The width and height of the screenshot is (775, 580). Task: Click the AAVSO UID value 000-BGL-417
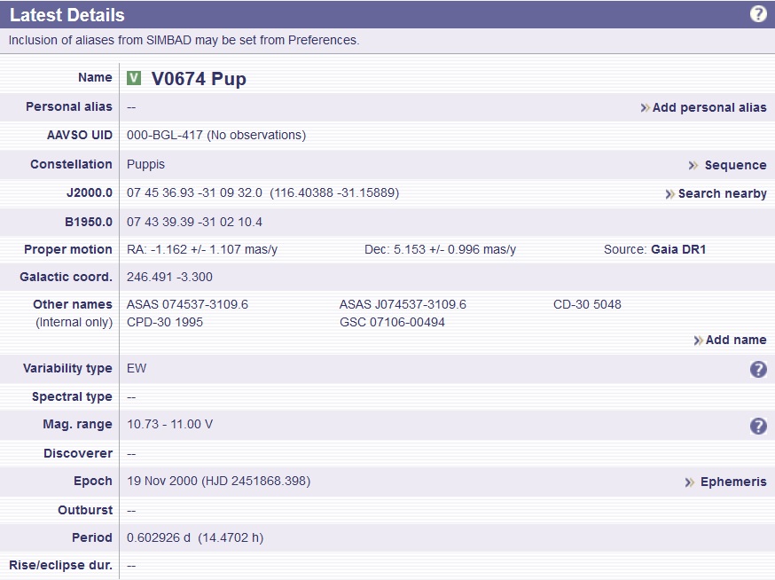[x=167, y=135]
